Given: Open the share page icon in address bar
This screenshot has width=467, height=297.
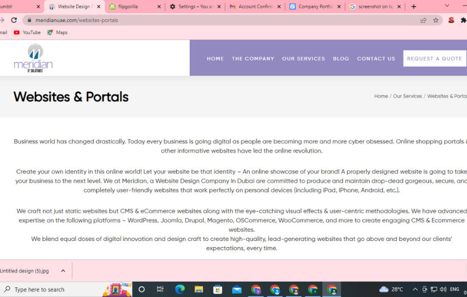Looking at the screenshot, I should [x=423, y=20].
